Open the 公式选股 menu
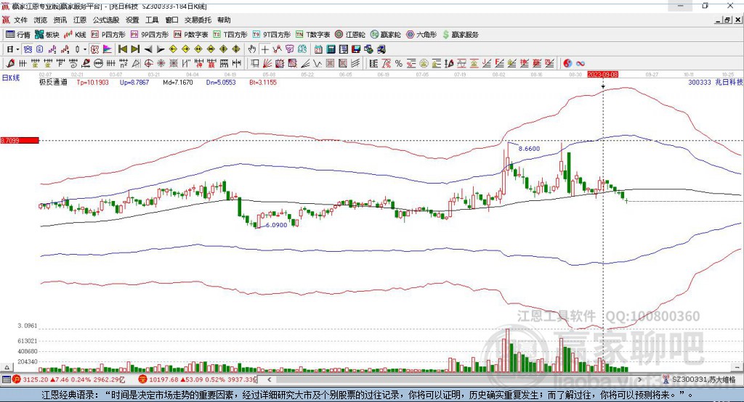Image resolution: width=744 pixels, height=402 pixels. tap(106, 20)
